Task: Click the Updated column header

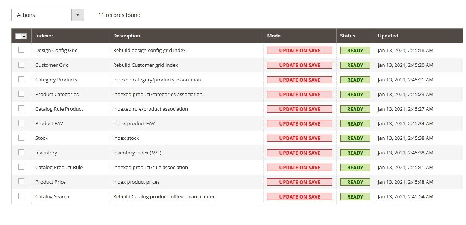Action: pos(388,36)
